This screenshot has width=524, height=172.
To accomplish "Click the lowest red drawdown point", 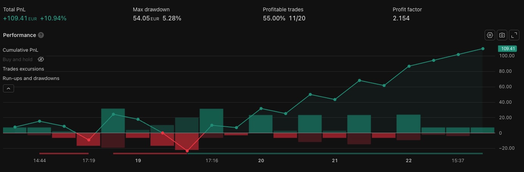I will [x=187, y=151].
